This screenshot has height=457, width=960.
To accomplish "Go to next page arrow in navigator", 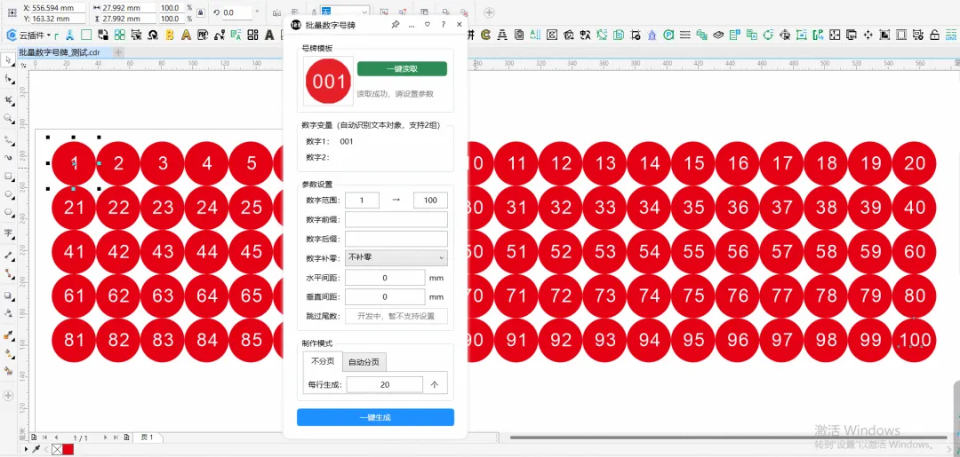I will pyautogui.click(x=105, y=437).
